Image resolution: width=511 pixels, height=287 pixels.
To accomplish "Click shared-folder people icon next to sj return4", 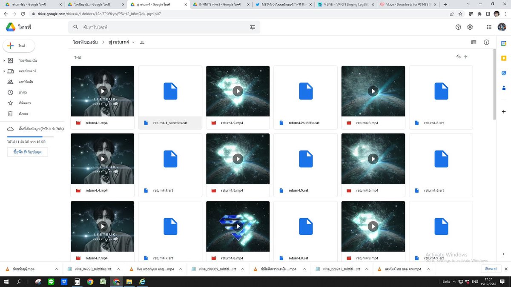I will [x=142, y=43].
